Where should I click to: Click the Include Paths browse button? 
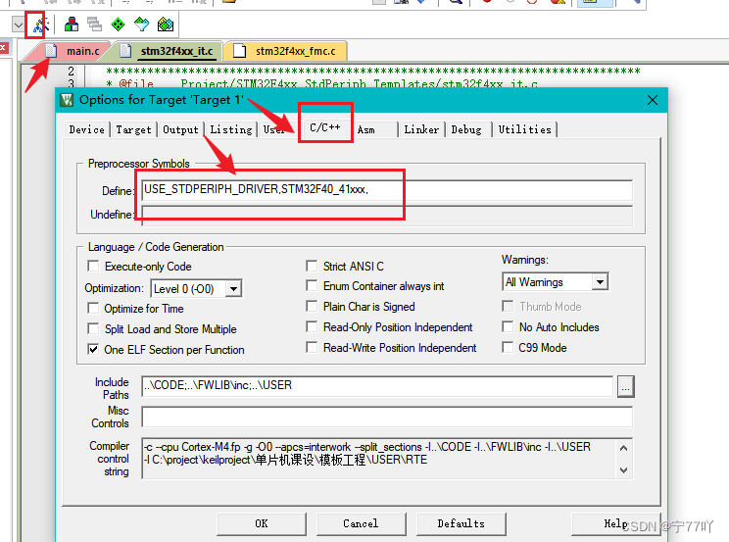(x=626, y=386)
